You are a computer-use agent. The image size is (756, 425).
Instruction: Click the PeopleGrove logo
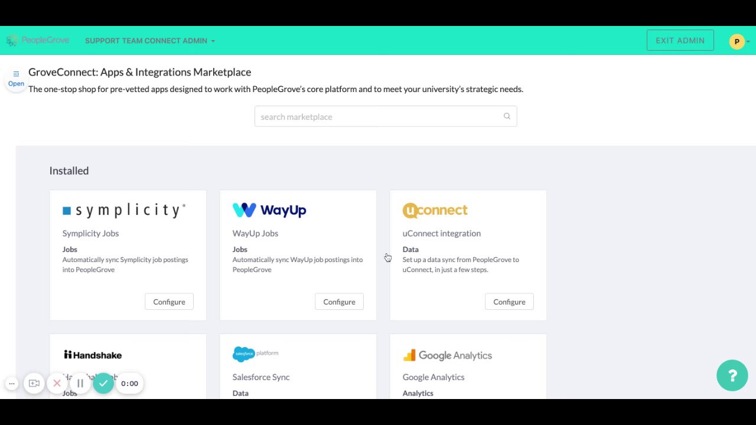(x=38, y=40)
